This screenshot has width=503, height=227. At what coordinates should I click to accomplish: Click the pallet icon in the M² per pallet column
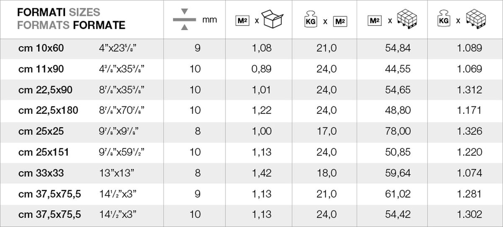pyautogui.click(x=407, y=19)
